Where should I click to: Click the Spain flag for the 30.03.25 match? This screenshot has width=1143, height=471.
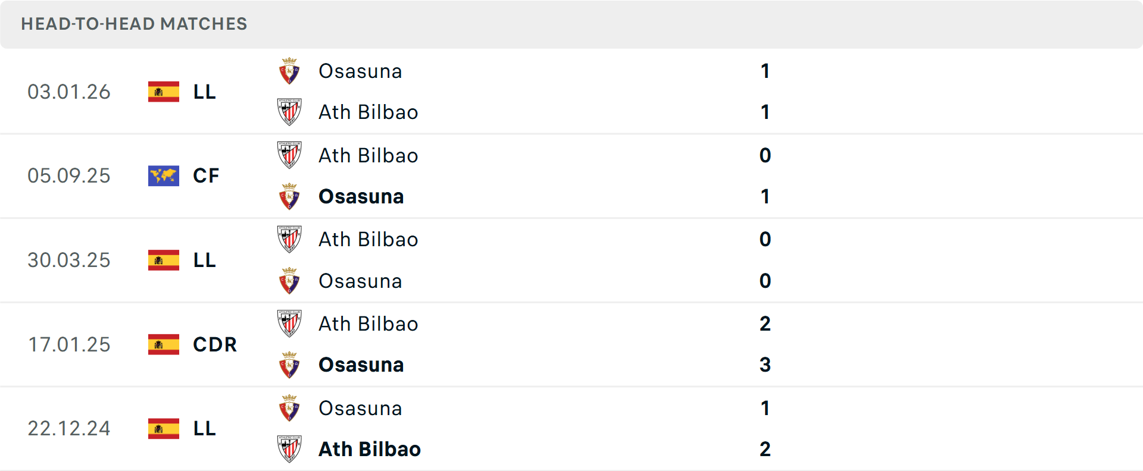(163, 260)
